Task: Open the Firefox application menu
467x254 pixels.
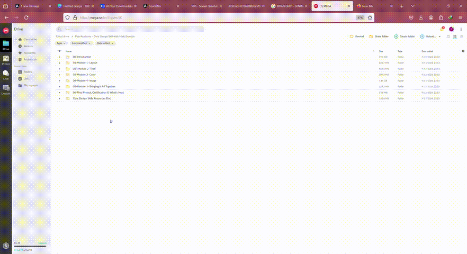Action: (461, 17)
